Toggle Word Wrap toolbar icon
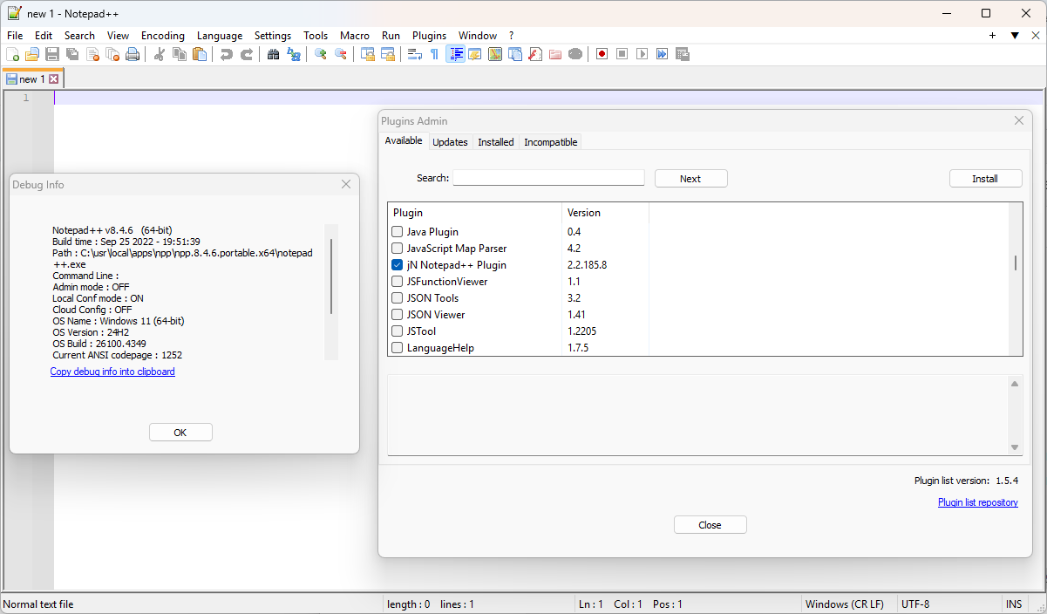 click(415, 54)
